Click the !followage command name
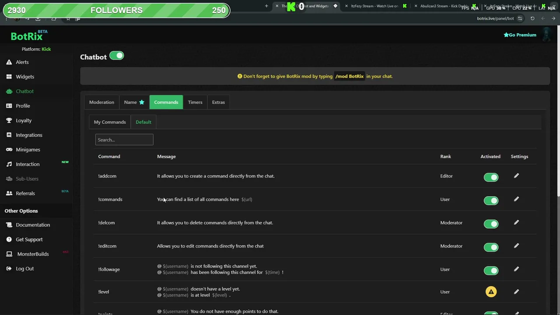Viewport: 560px width, 315px height. click(109, 269)
